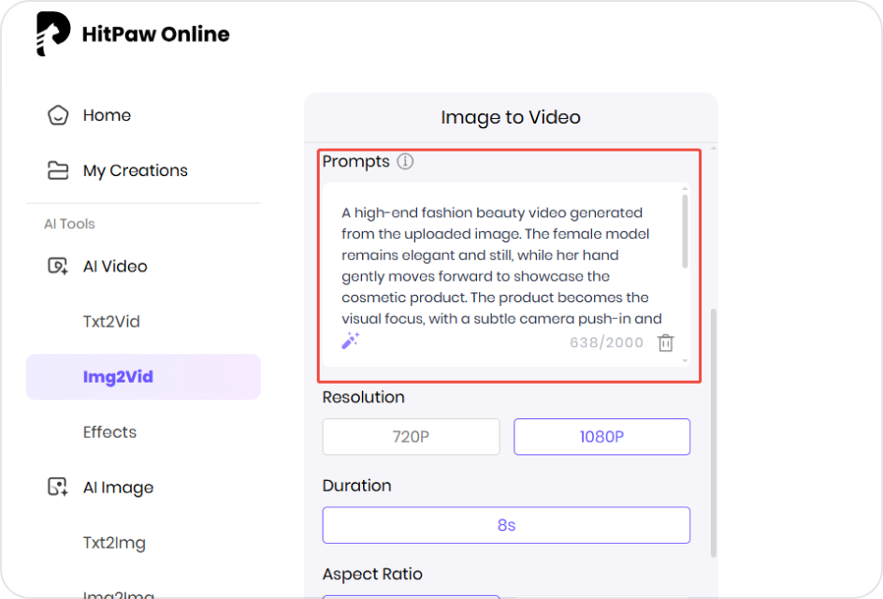Open the Effects menu item

pyautogui.click(x=109, y=432)
